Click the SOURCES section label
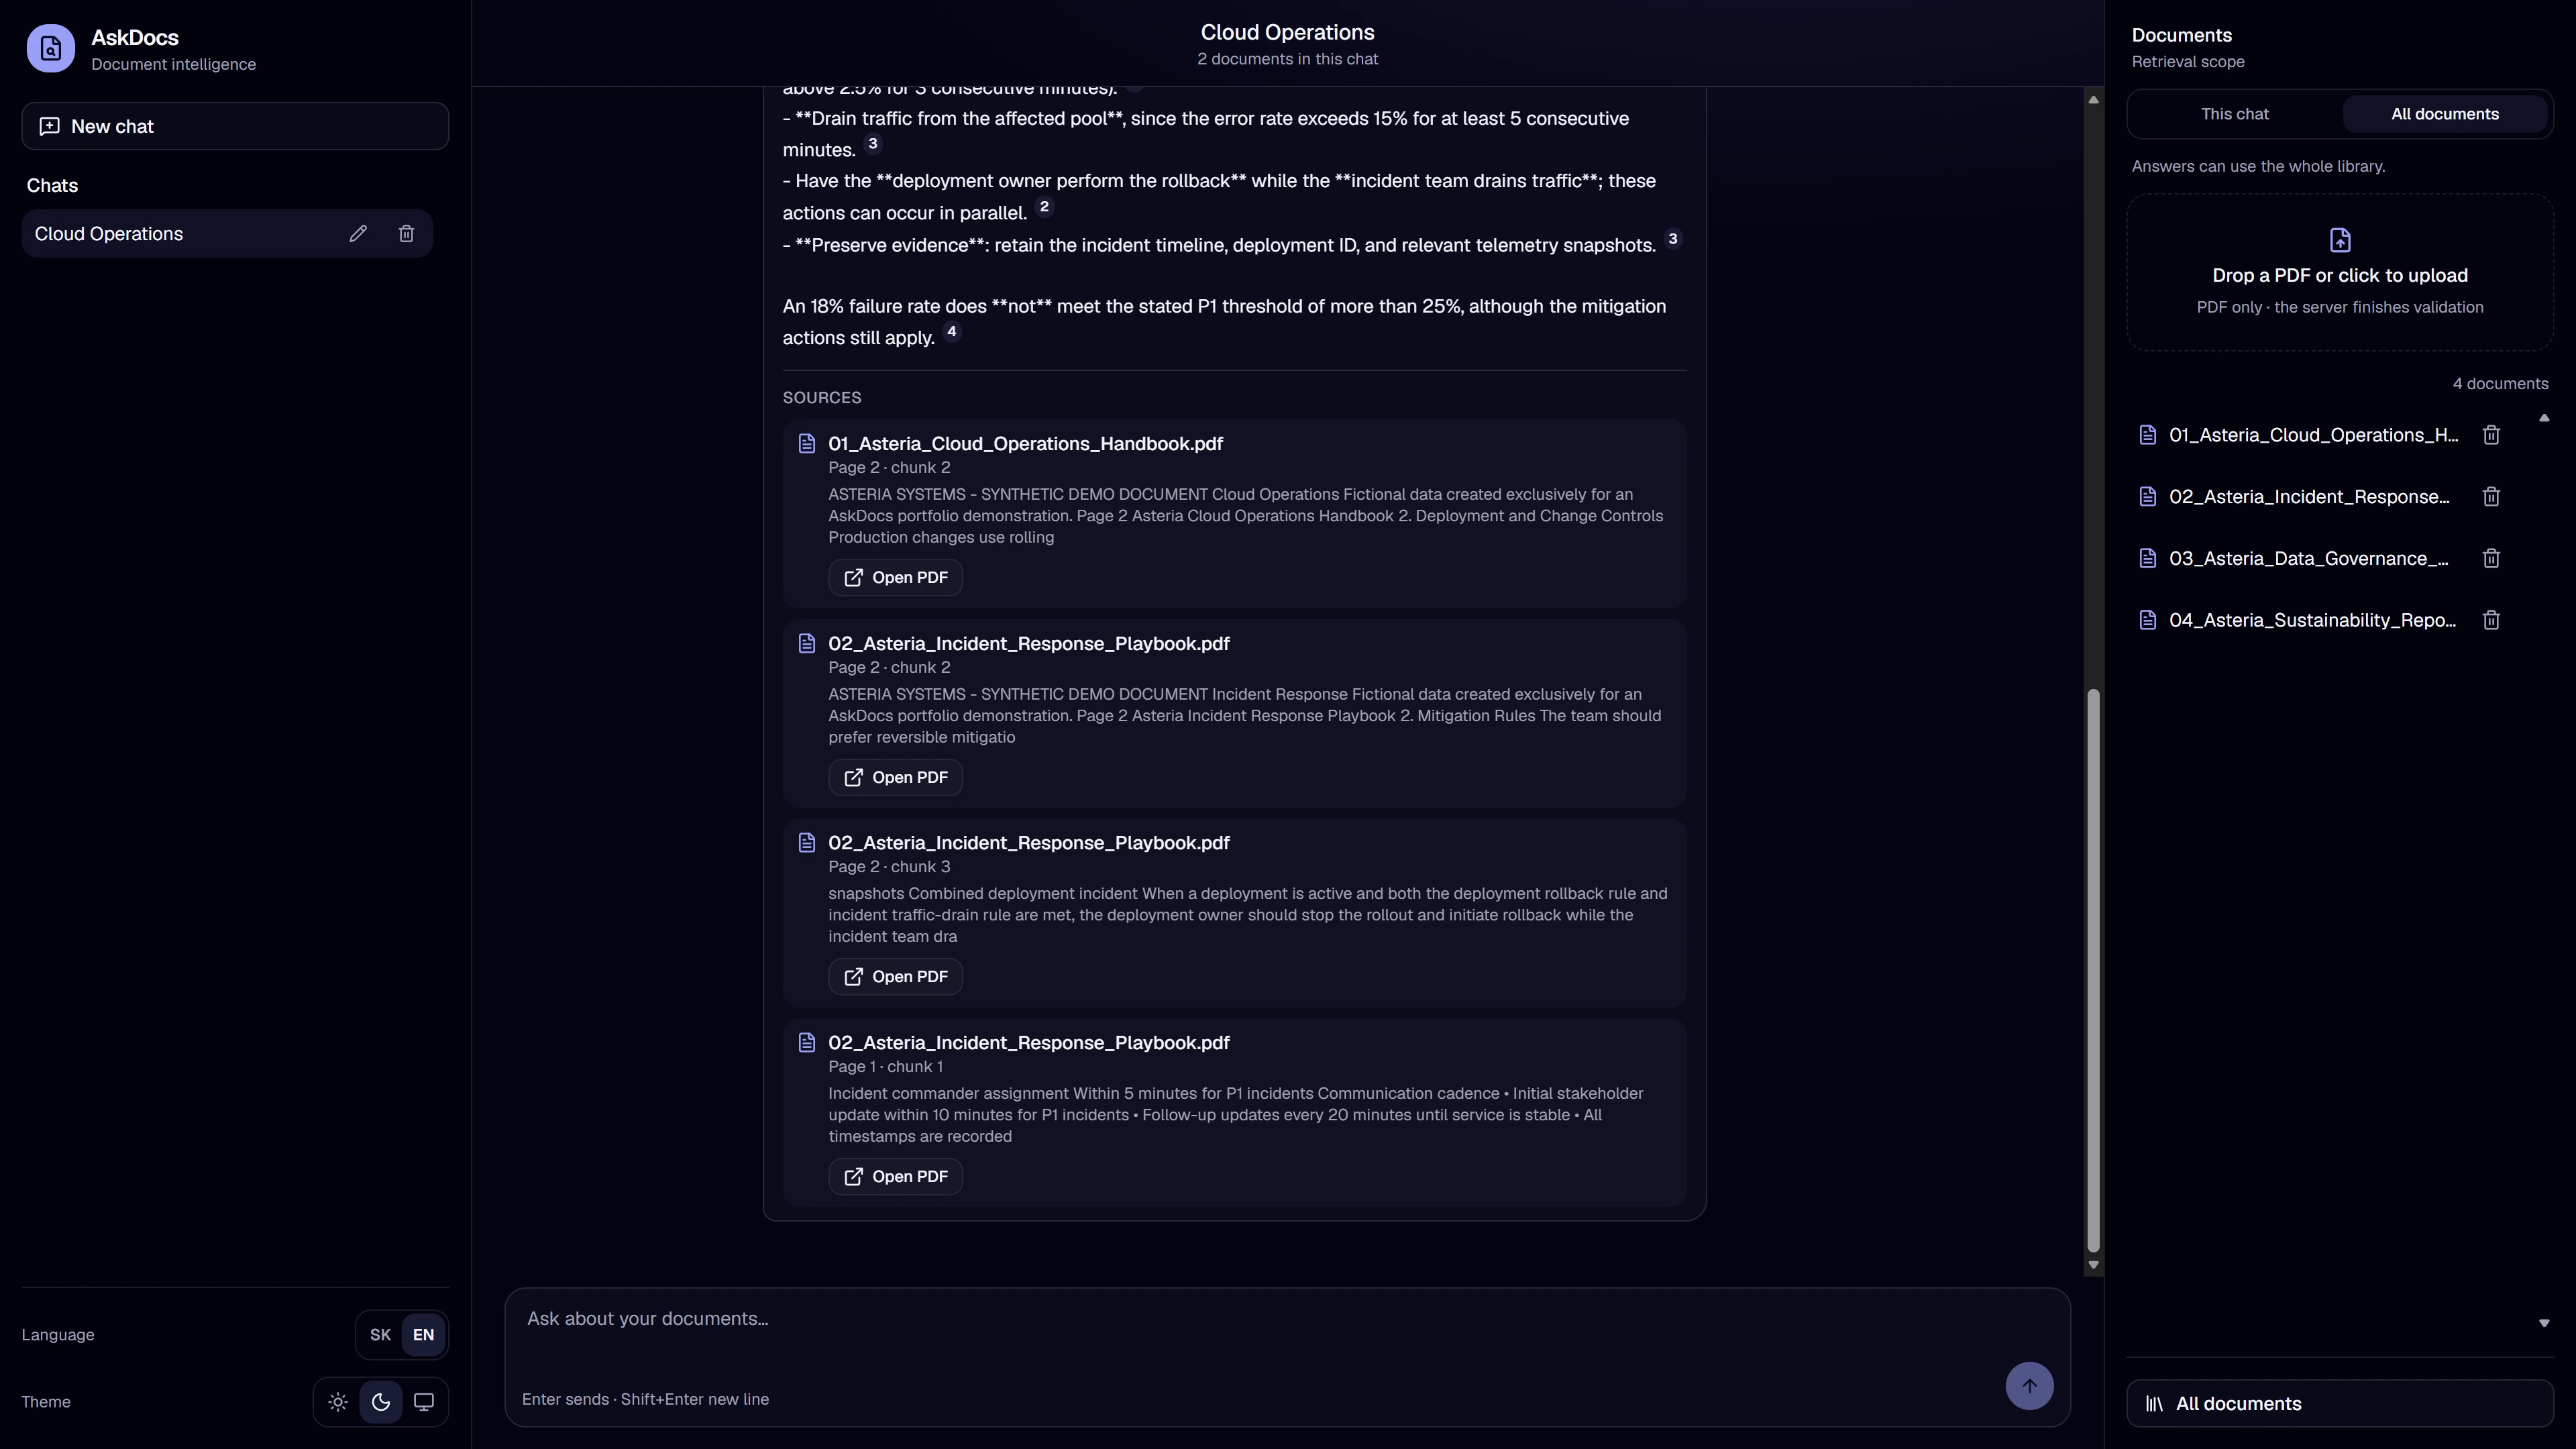Screen dimensions: 2576x1449 click(x=822, y=398)
